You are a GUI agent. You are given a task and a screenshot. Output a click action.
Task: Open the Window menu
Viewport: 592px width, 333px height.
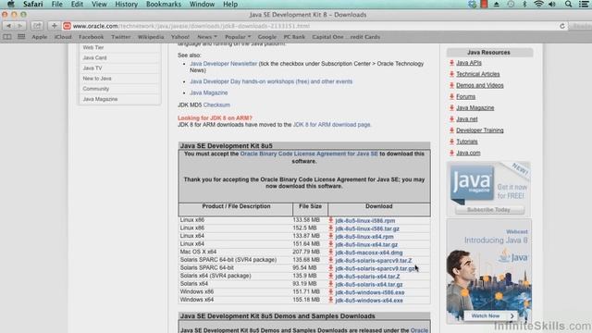[202, 4]
